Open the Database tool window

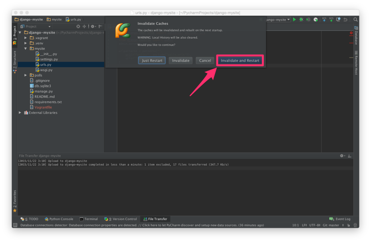pos(356,35)
